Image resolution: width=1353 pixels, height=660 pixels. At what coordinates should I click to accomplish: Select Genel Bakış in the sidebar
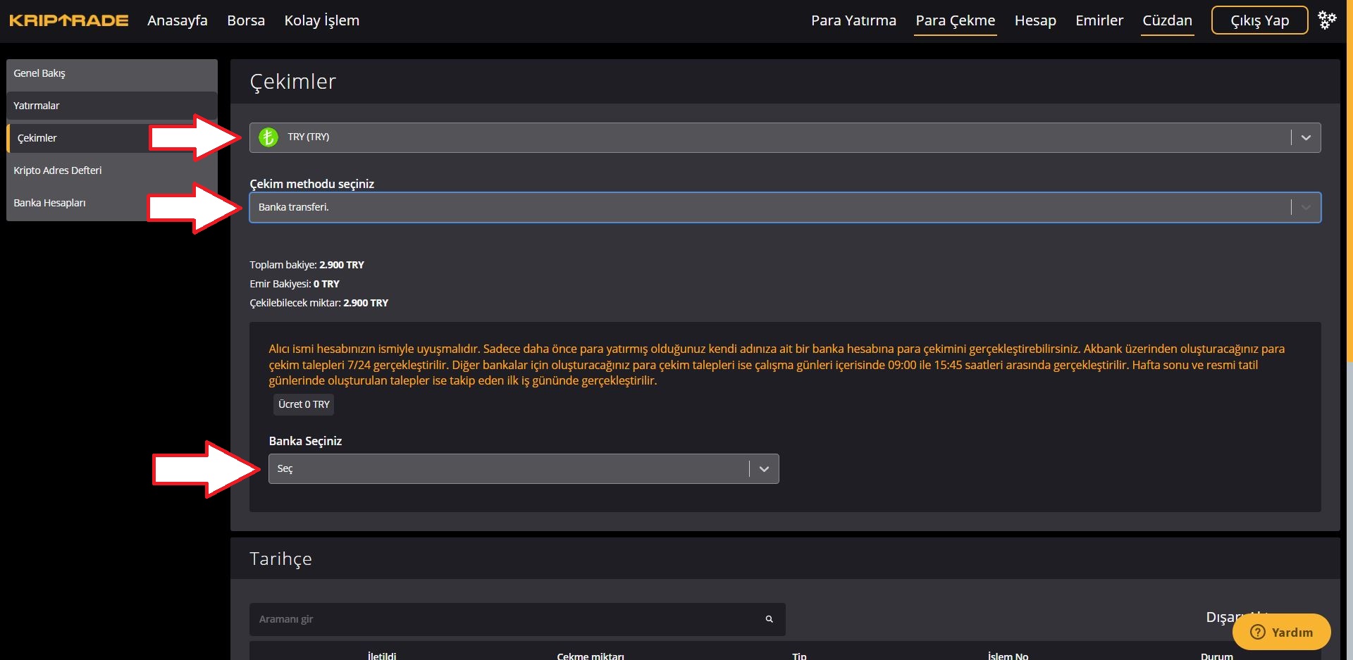tap(39, 73)
